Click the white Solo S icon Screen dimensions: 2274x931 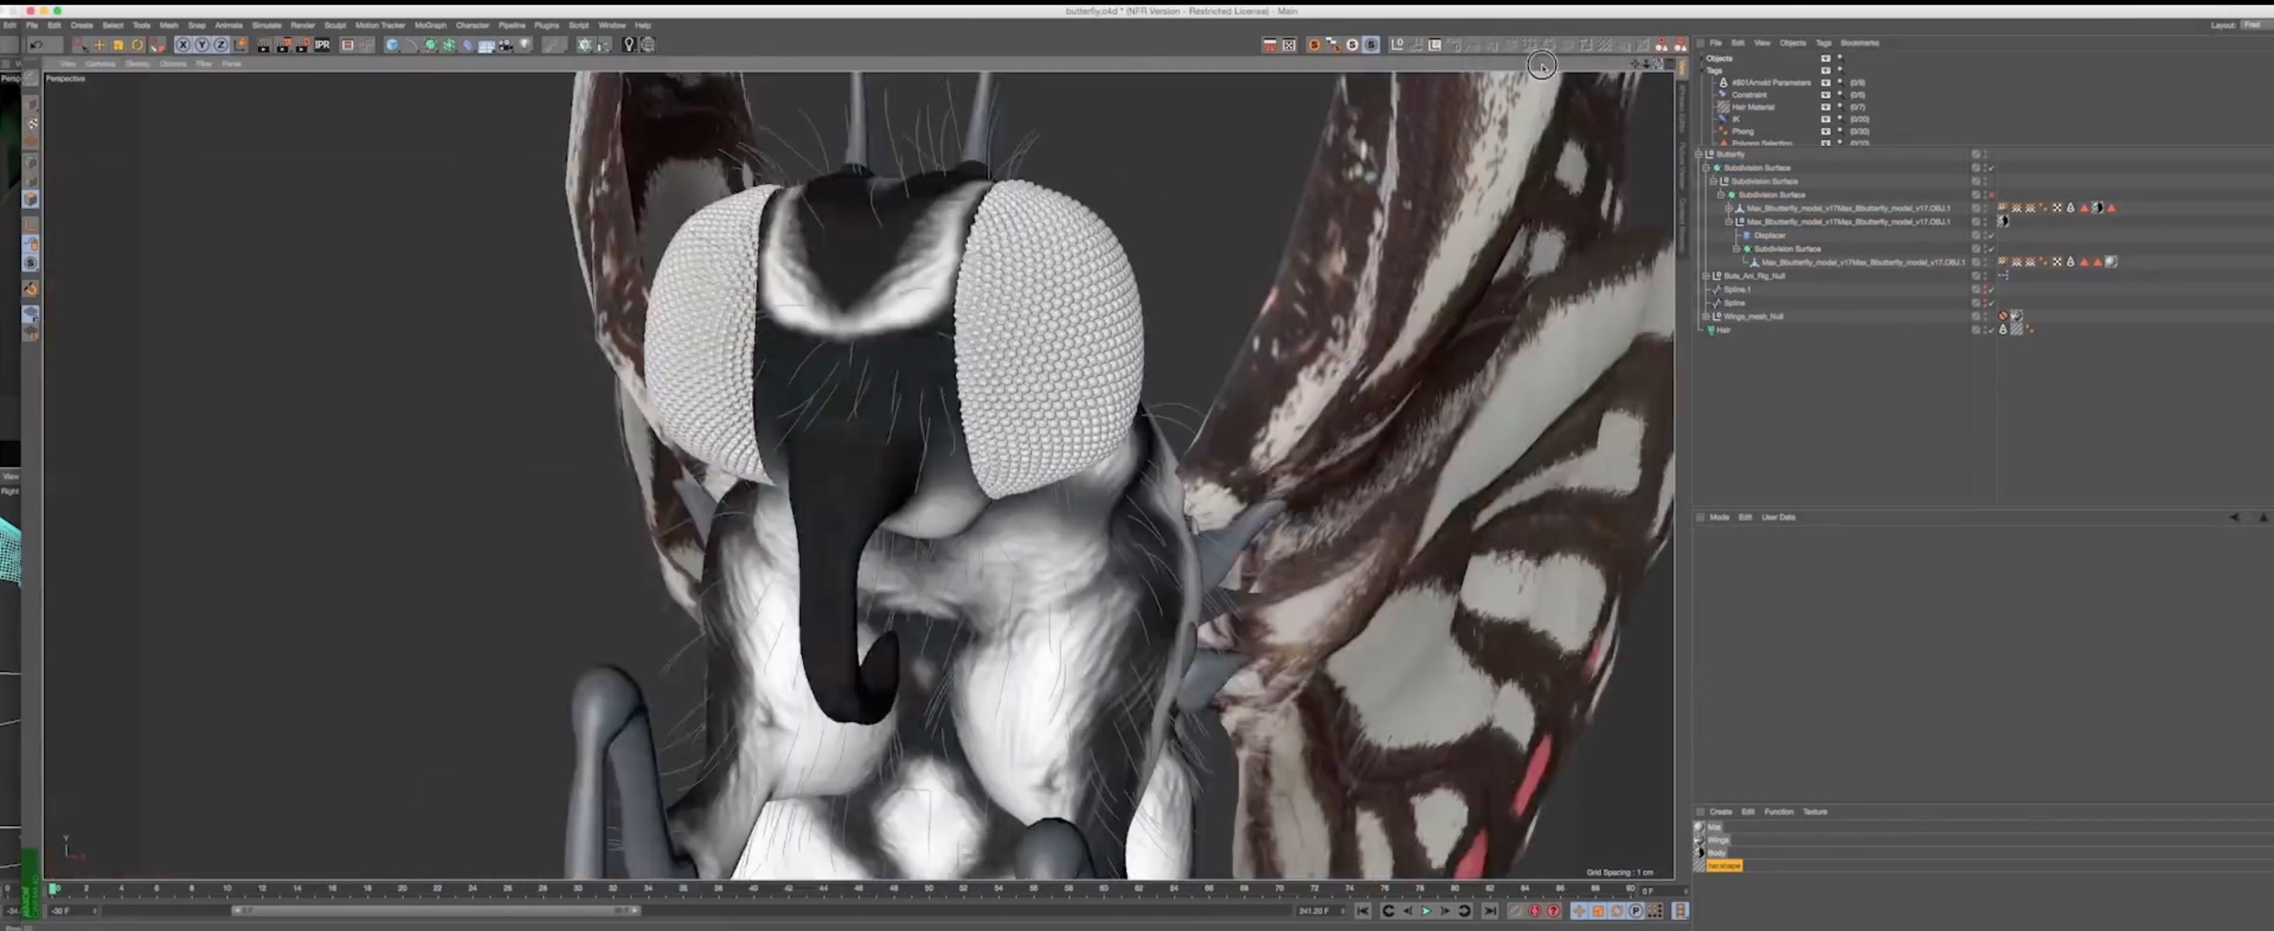point(1352,45)
